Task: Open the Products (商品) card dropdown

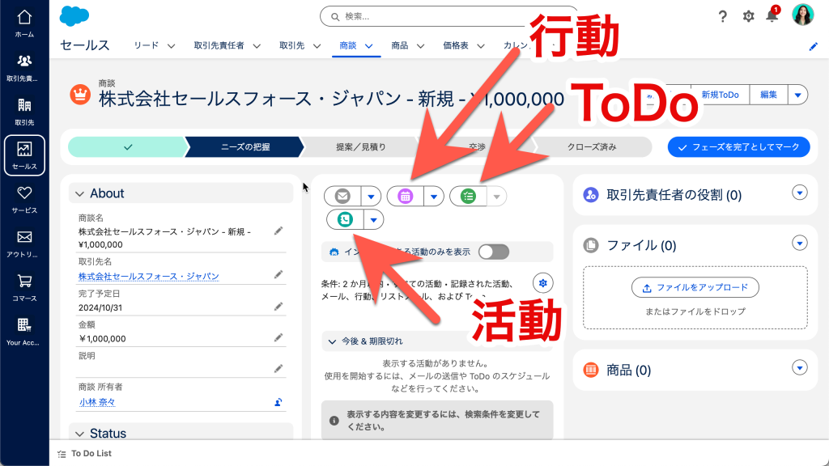Action: 799,368
